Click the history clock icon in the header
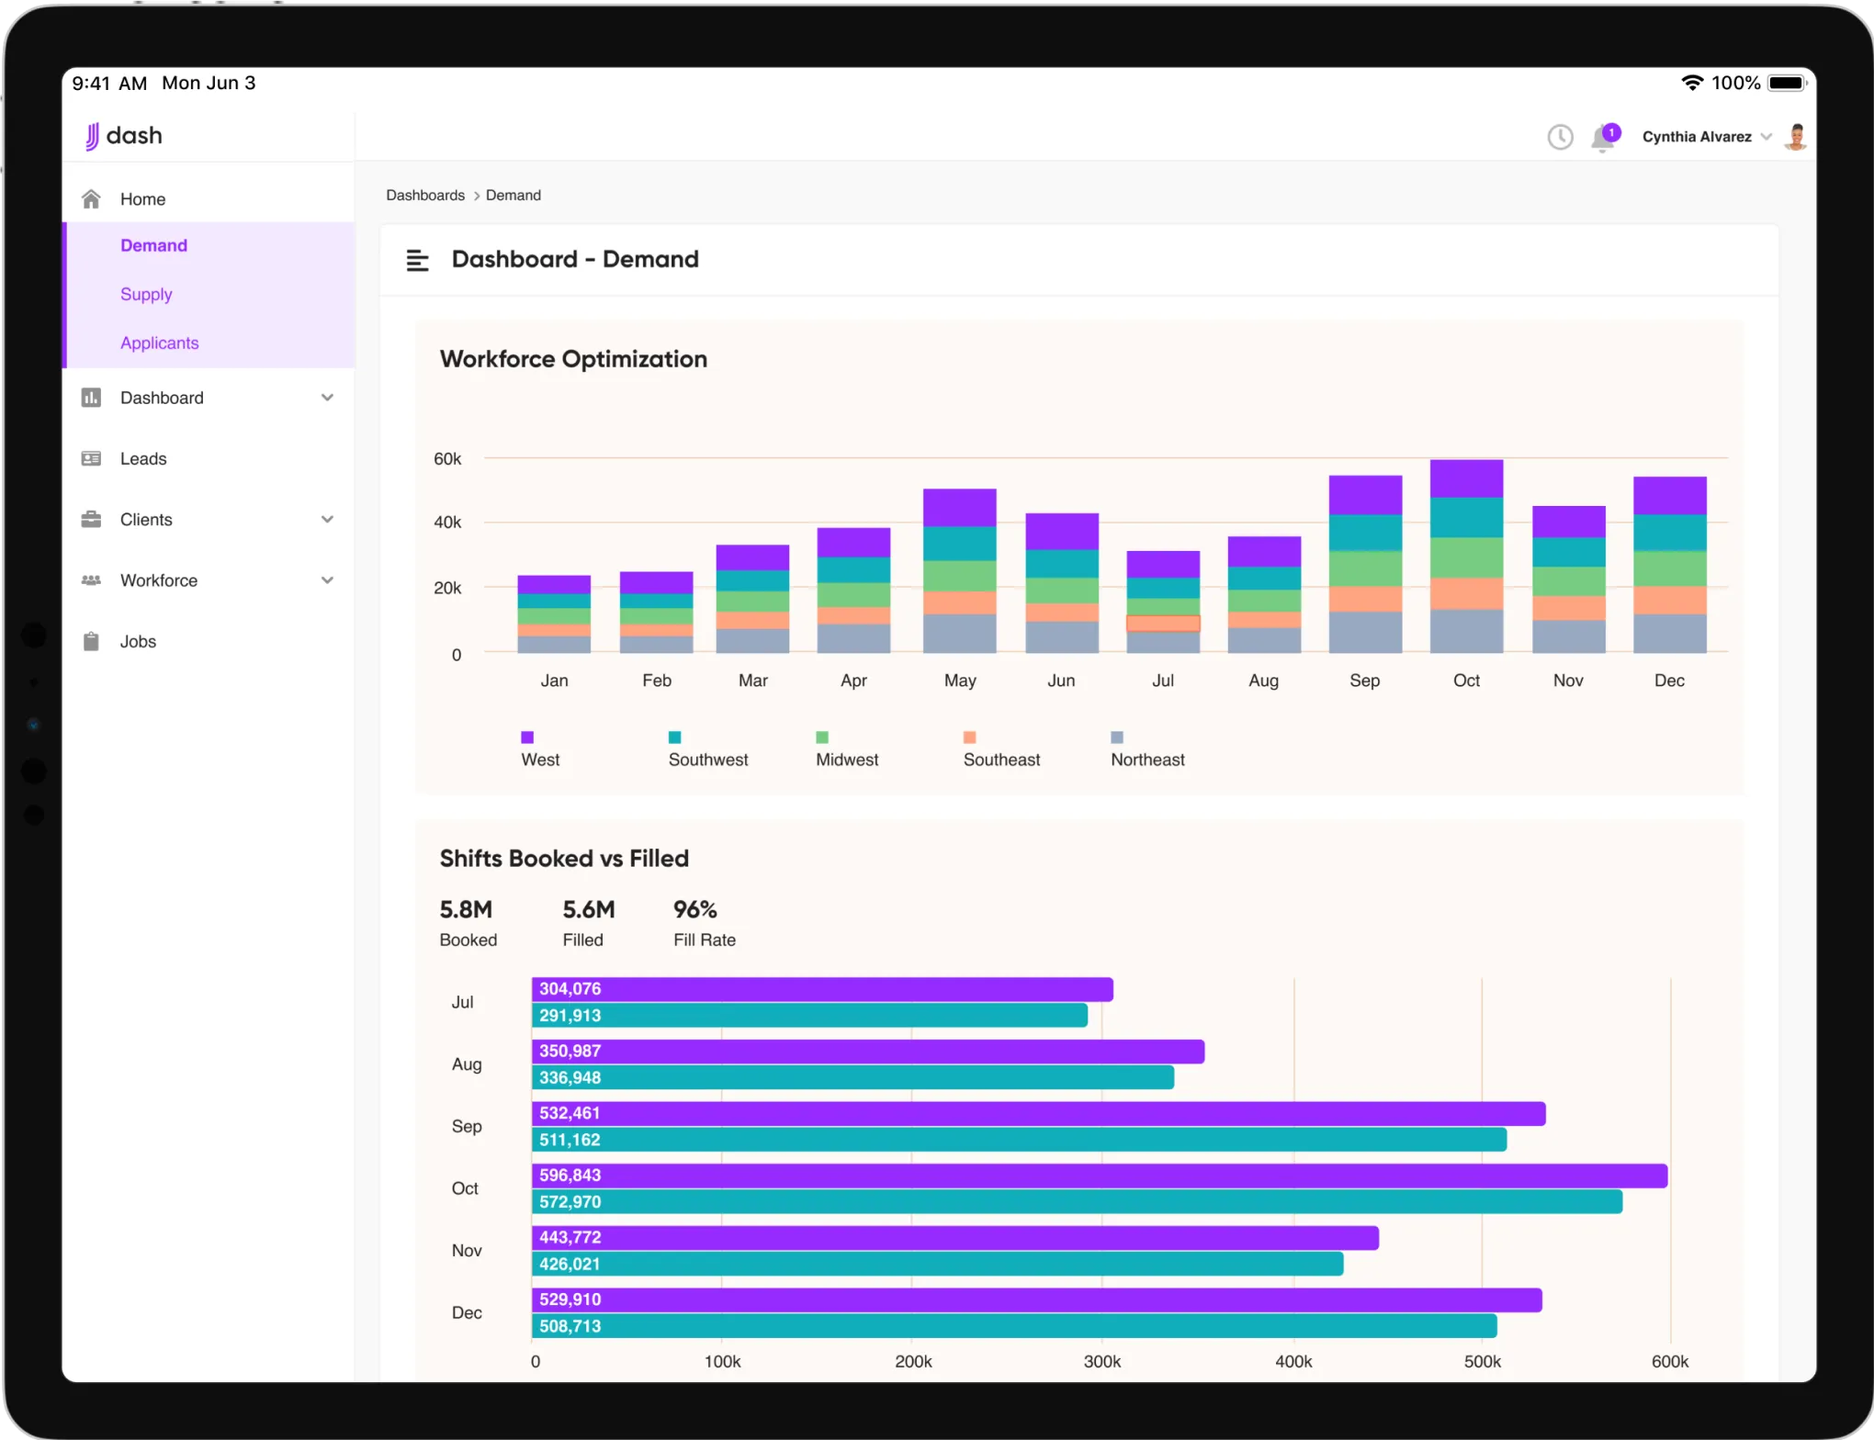Screen dimensions: 1874x1440 [x=1560, y=136]
